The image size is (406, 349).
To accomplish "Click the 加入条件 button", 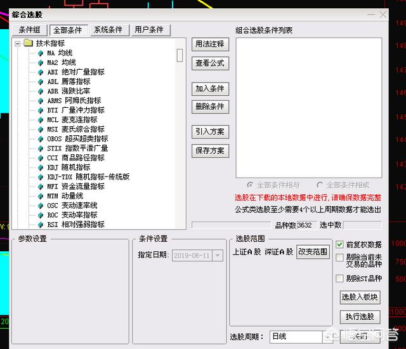I will pyautogui.click(x=210, y=89).
